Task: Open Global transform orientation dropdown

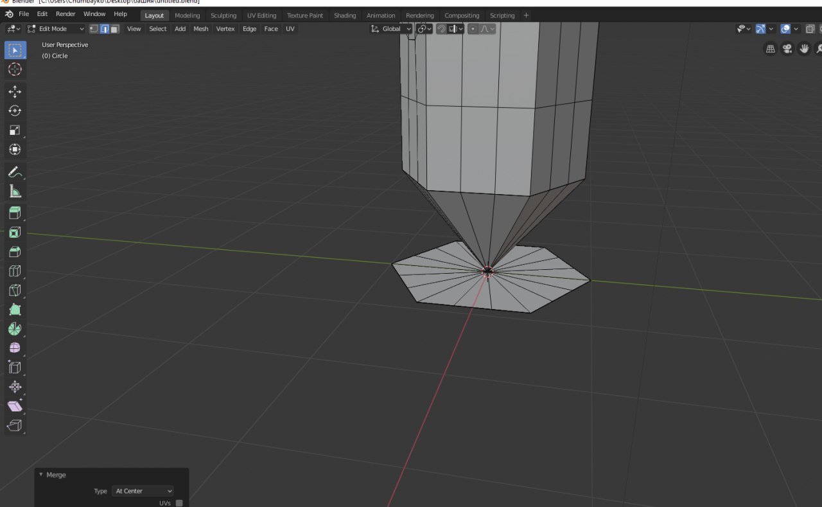Action: coord(391,29)
